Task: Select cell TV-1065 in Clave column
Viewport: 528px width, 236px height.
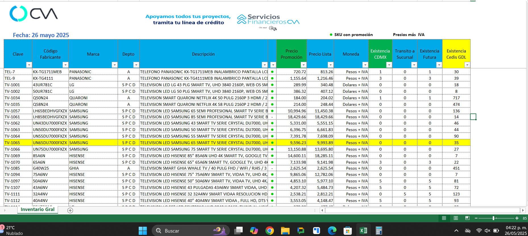Action: [x=18, y=143]
